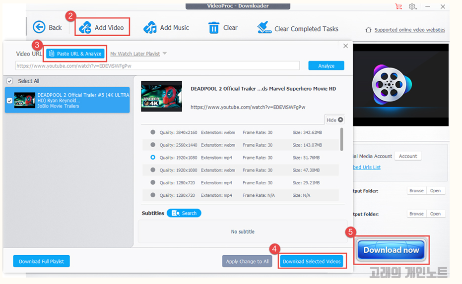Select 2560x1440 webm quality option

[153, 145]
